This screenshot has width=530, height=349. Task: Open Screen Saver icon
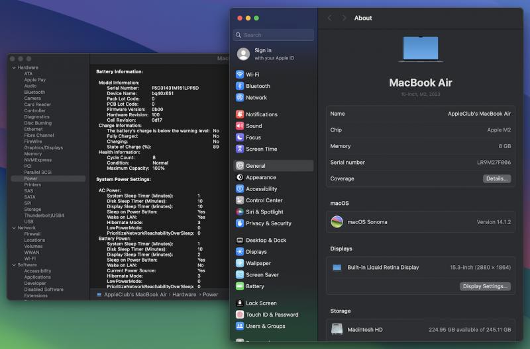[x=240, y=274]
